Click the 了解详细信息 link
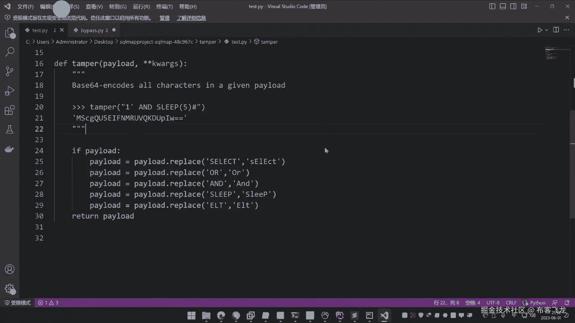This screenshot has height=323, width=575. tap(191, 18)
